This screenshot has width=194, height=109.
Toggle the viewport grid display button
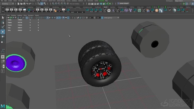click(x=27, y=18)
